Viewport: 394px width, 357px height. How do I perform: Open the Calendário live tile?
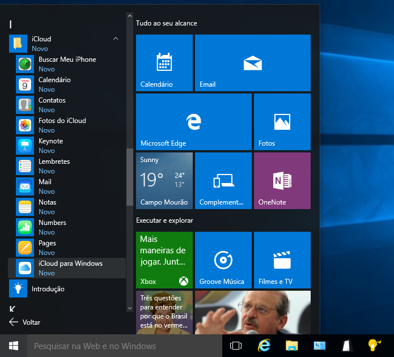click(164, 63)
